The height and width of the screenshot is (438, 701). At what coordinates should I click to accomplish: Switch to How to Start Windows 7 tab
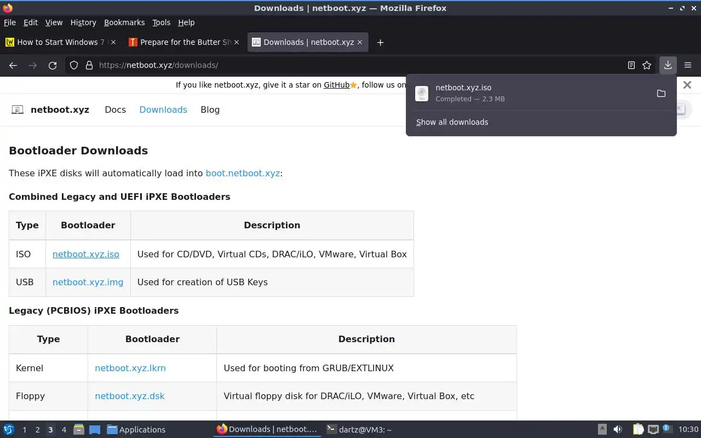point(61,42)
